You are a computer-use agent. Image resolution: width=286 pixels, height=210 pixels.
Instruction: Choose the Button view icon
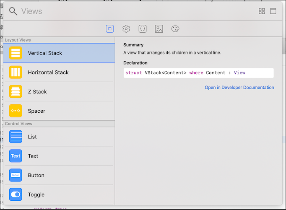click(x=16, y=176)
